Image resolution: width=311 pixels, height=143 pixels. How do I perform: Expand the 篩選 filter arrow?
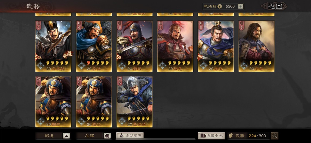coord(66,136)
